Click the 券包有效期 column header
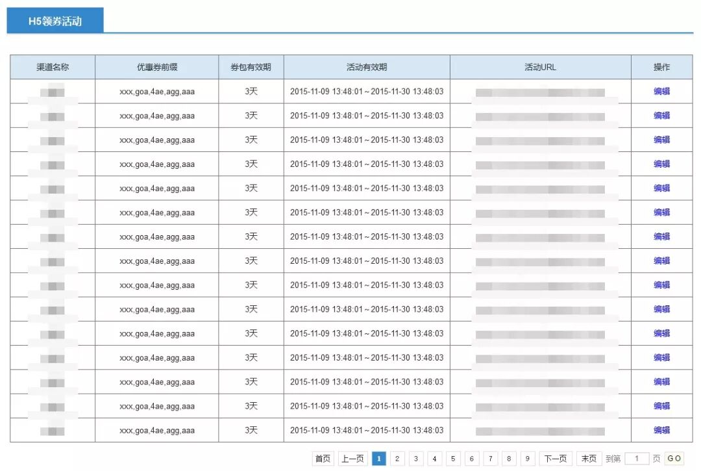The width and height of the screenshot is (701, 471). pyautogui.click(x=251, y=67)
